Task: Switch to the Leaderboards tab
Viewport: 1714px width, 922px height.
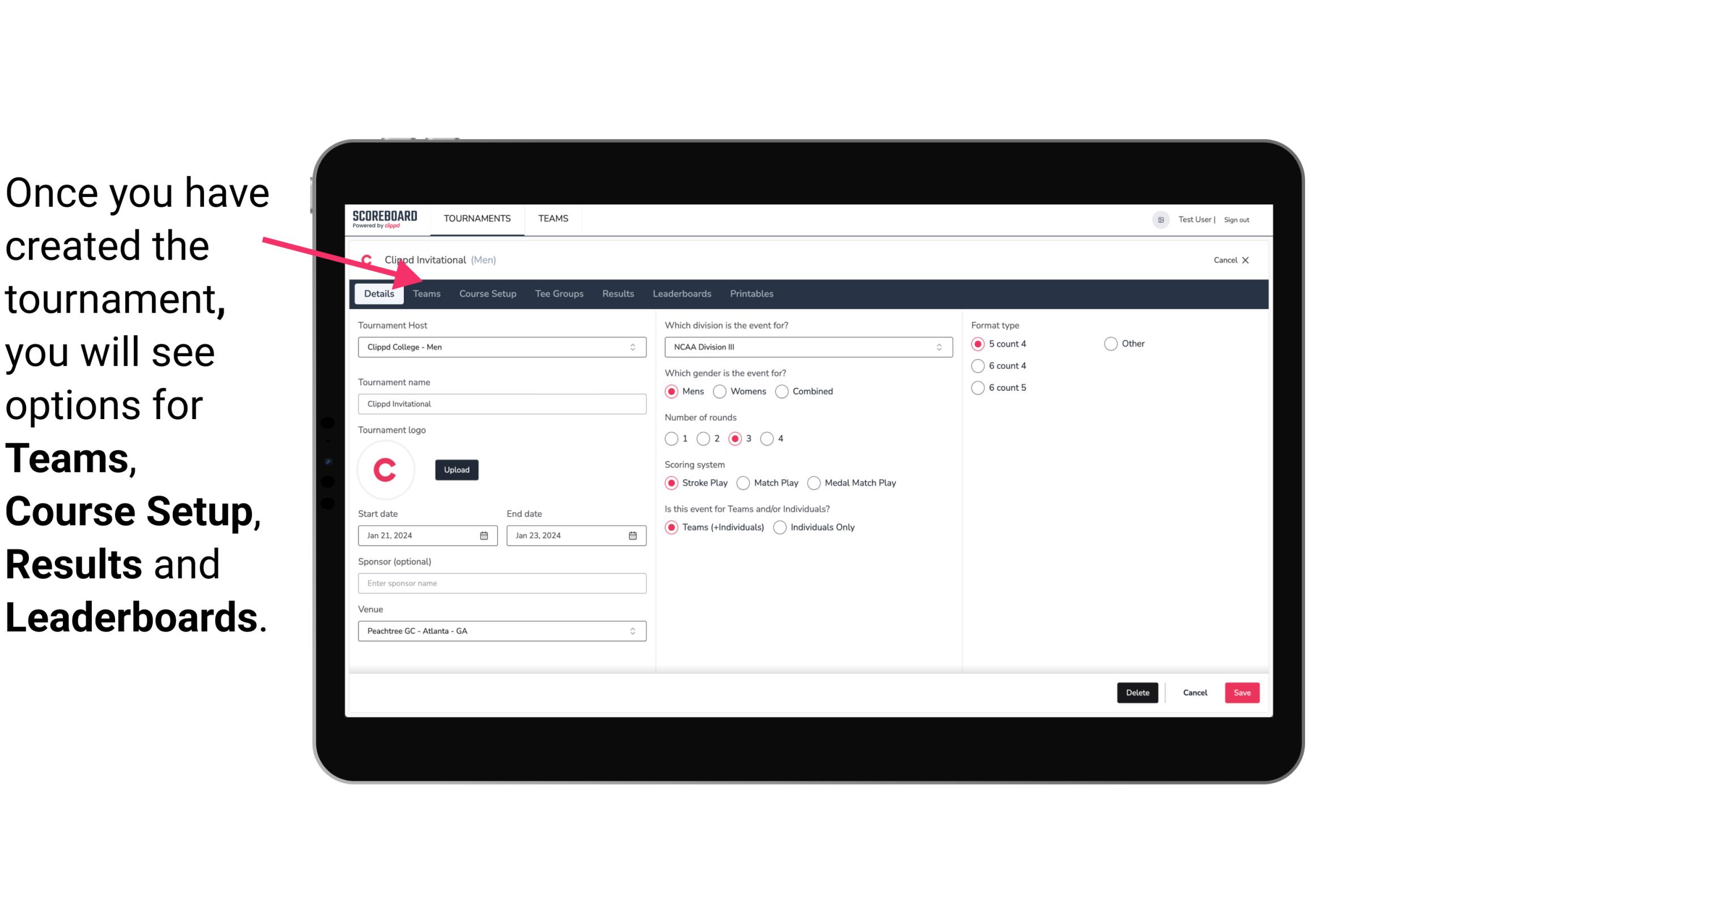Action: [x=681, y=293]
